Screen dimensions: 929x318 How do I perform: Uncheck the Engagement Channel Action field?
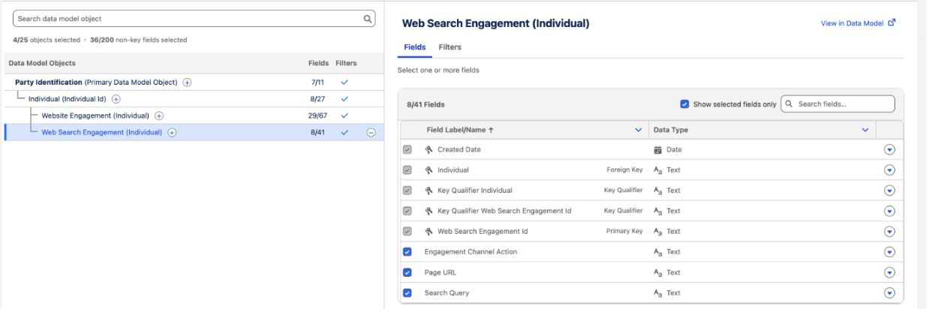tap(407, 252)
